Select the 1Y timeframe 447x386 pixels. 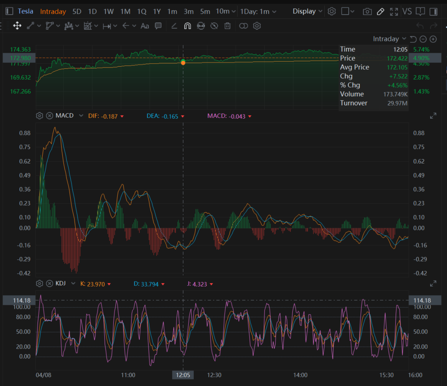point(157,12)
